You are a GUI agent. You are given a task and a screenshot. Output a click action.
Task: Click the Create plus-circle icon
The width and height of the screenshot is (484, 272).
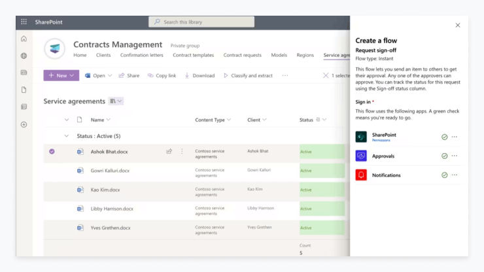pyautogui.click(x=24, y=124)
